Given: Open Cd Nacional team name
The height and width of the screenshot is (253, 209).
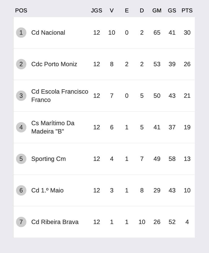Looking at the screenshot, I should (x=48, y=33).
